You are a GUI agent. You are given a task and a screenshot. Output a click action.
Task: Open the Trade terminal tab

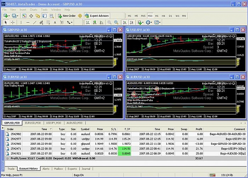pos(11,169)
